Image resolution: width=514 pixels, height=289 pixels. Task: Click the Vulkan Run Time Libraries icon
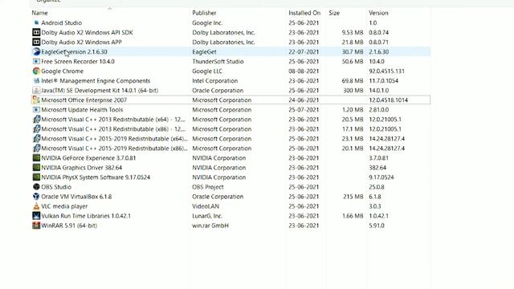(x=36, y=216)
